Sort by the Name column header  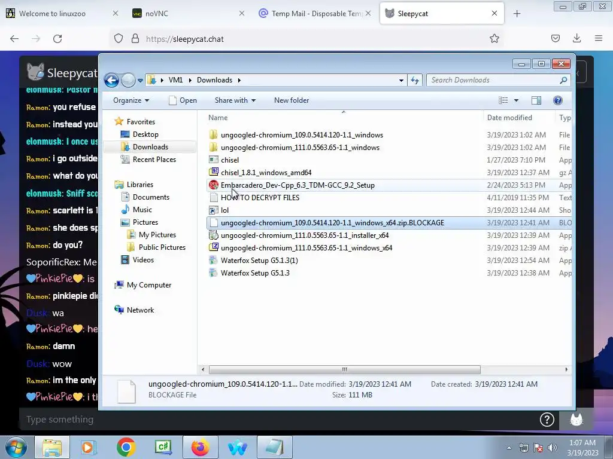coord(218,118)
